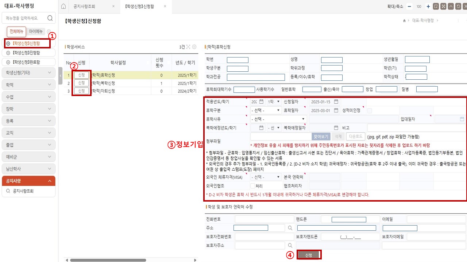Click the refresh circular arrow icon

click(x=458, y=7)
